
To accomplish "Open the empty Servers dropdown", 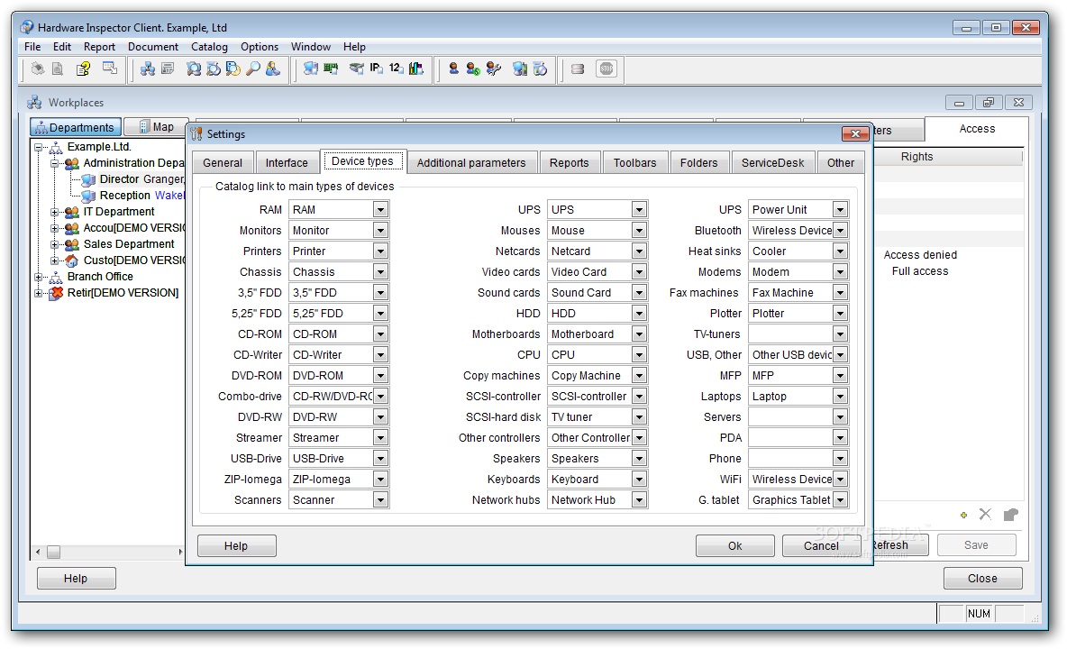I will [840, 417].
